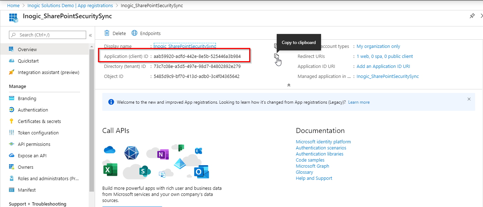Click the Authentication icon in sidebar
Screen dimensions: 483x207
11,110
